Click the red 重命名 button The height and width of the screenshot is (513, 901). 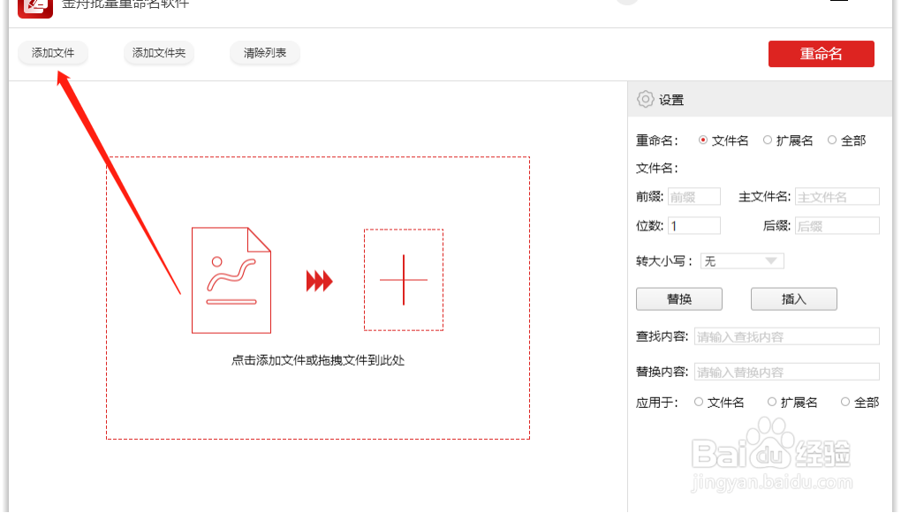coord(820,54)
